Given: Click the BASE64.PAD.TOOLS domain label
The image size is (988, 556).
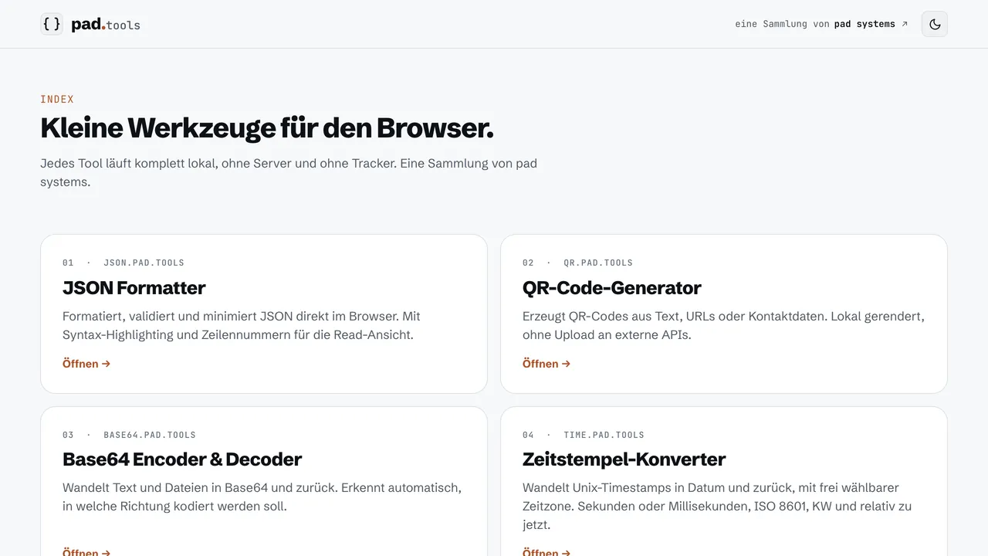Looking at the screenshot, I should [x=150, y=435].
